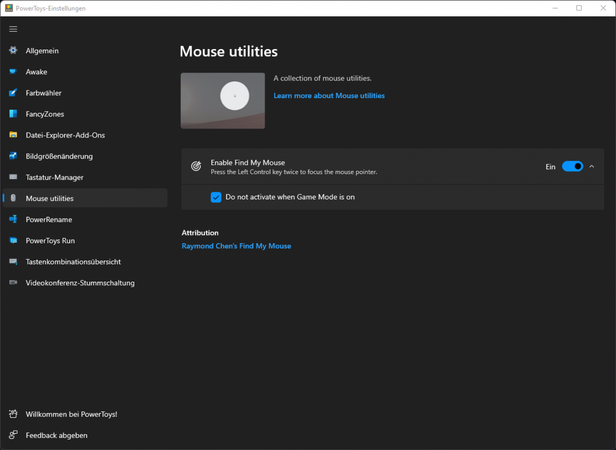Screen dimensions: 616x450
Task: Click the Datei-Explorer-Add-Ons folder icon
Action: (x=13, y=135)
